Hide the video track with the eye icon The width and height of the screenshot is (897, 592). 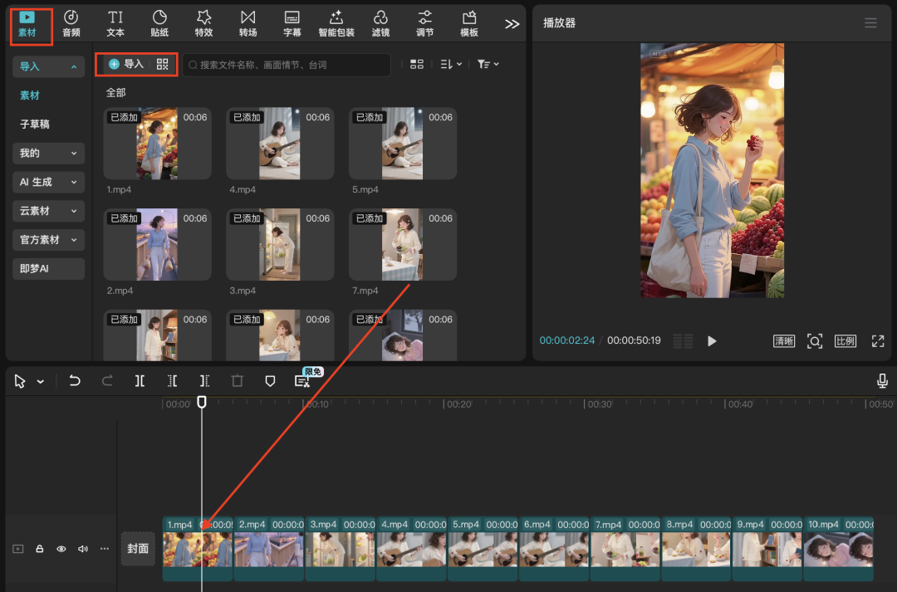tap(61, 549)
